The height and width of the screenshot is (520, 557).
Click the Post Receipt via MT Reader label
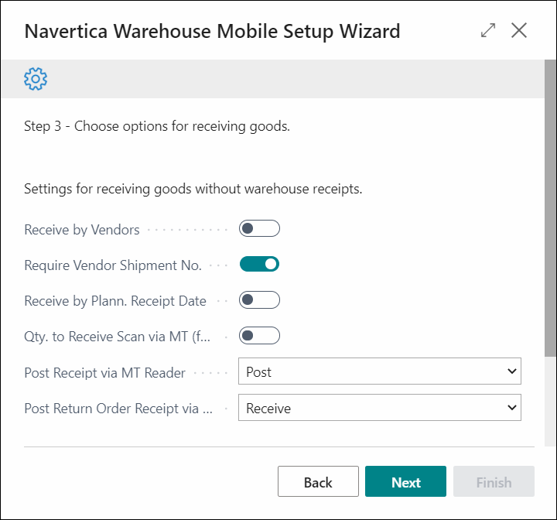(104, 373)
